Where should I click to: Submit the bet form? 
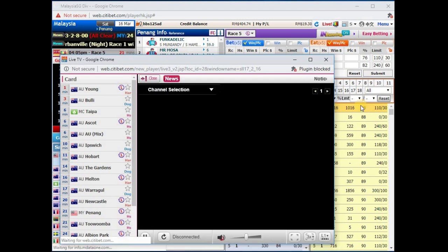coord(378,73)
